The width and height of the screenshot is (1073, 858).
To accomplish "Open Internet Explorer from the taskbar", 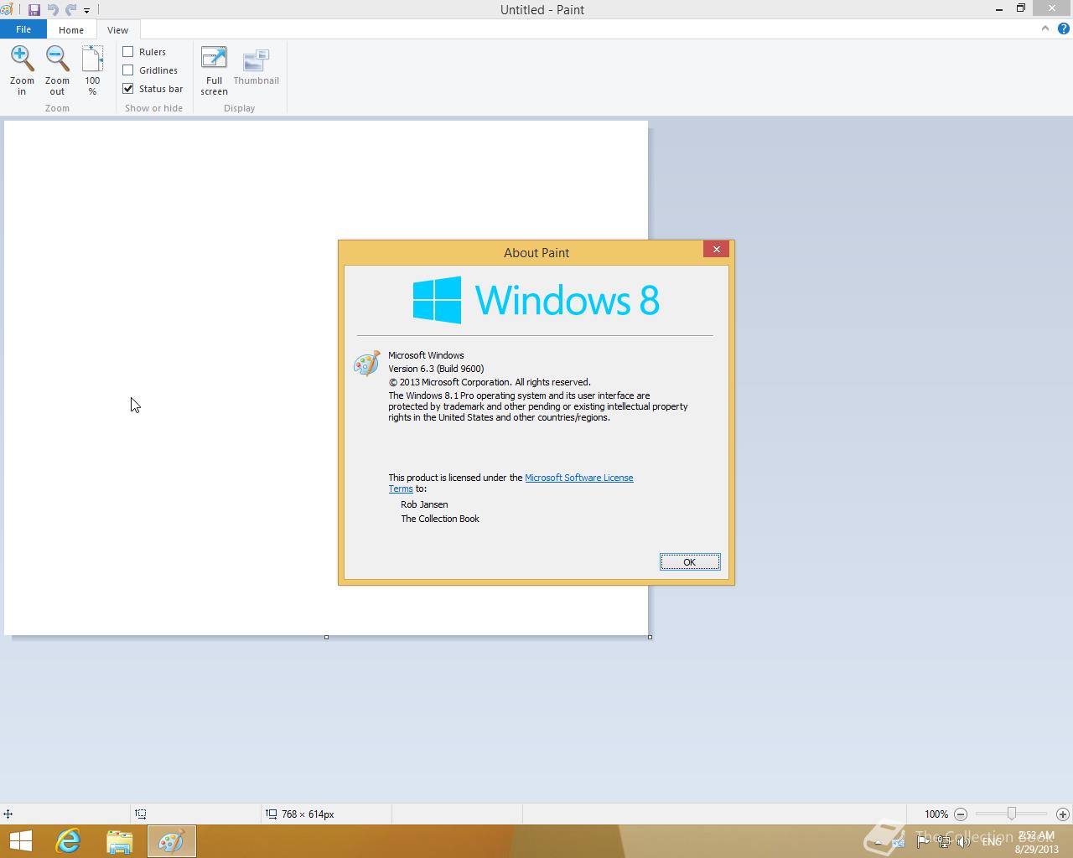I will pos(68,841).
